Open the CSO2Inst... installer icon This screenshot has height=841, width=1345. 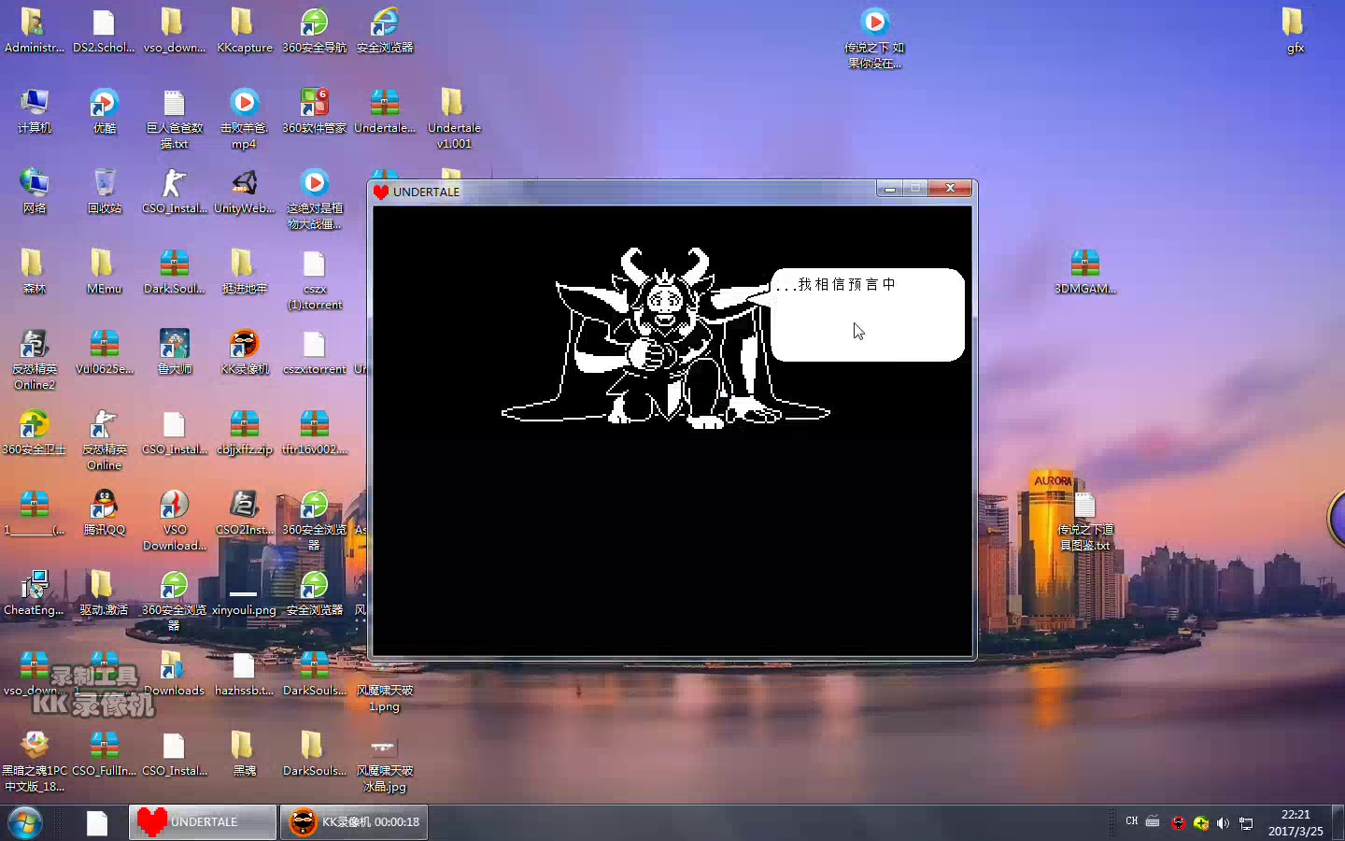click(x=244, y=512)
